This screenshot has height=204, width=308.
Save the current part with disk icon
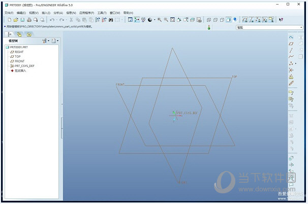click(22, 20)
